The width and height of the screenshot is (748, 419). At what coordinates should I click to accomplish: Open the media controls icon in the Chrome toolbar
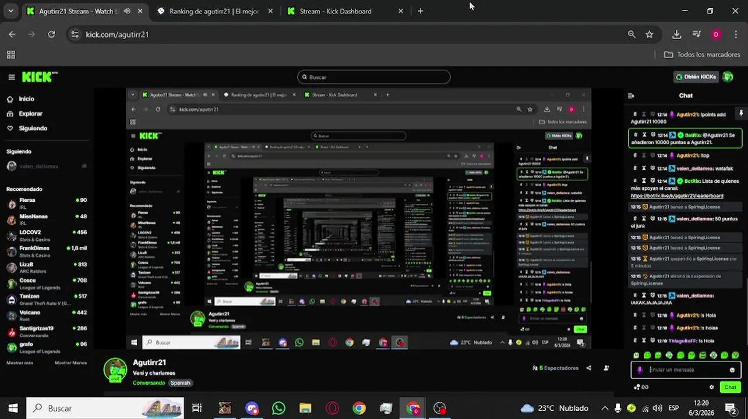pyautogui.click(x=696, y=34)
